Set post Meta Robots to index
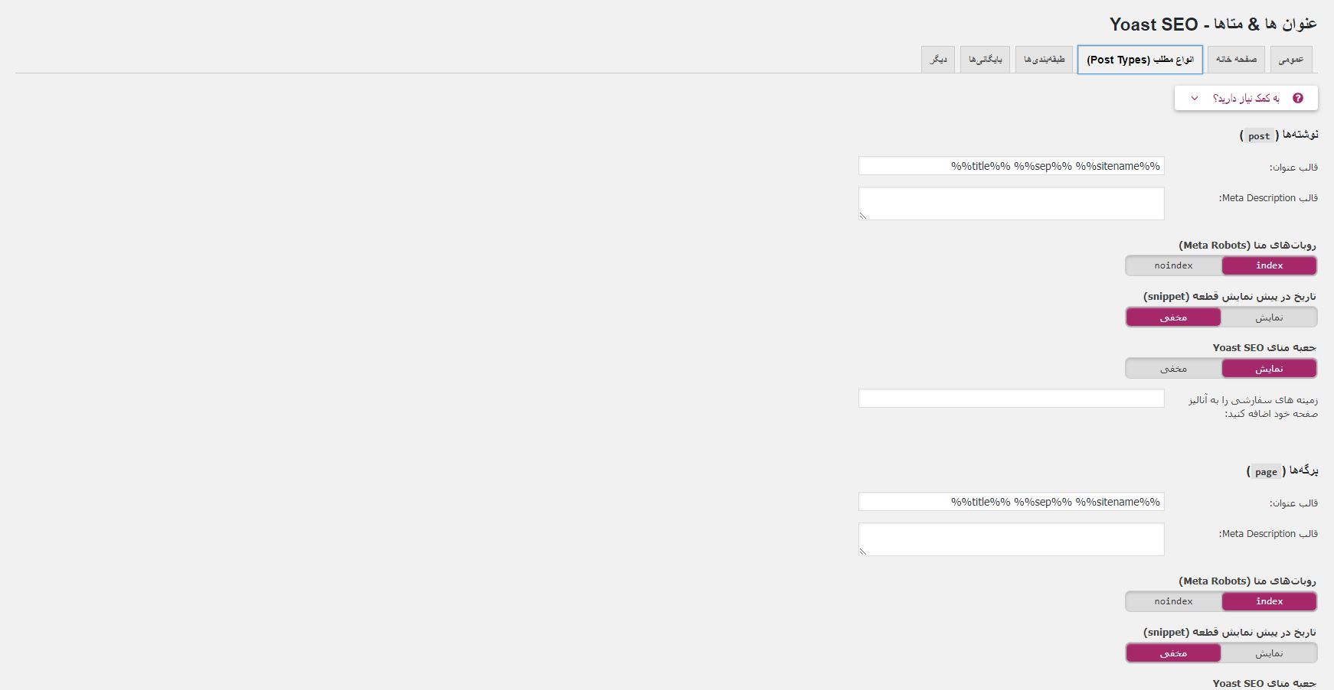Viewport: 1334px width, 690px height. coord(1269,265)
